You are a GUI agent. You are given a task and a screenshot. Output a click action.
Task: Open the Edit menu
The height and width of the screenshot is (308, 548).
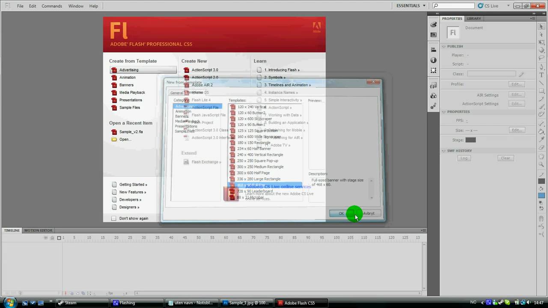33,6
